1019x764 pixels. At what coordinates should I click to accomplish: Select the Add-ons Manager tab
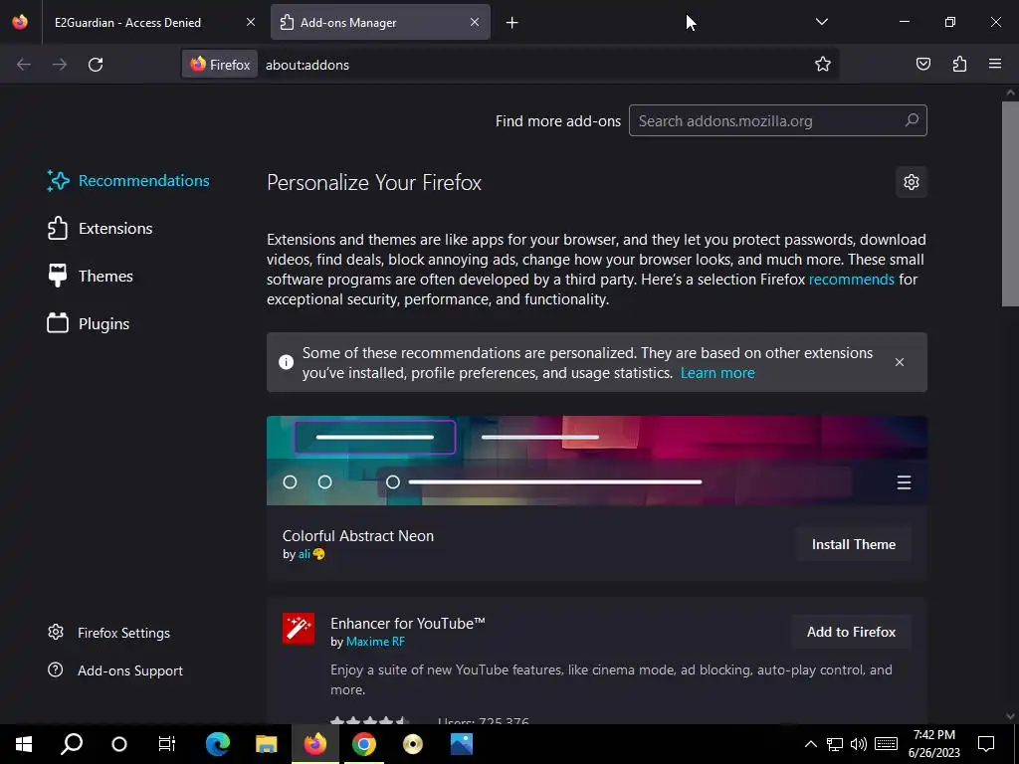tap(380, 23)
